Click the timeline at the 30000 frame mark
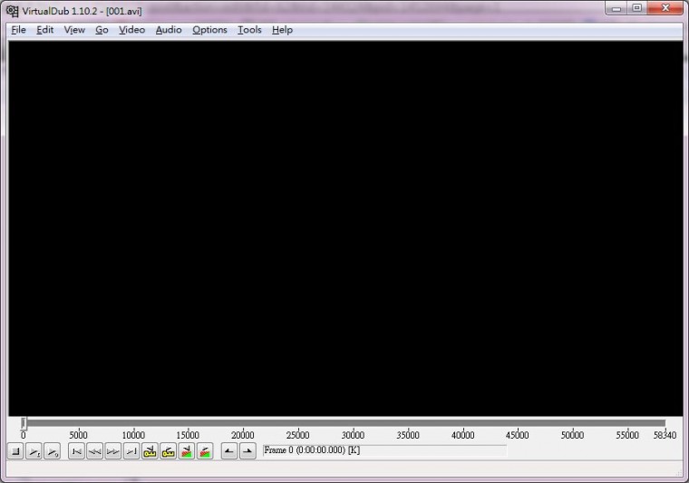This screenshot has height=483, width=689. point(353,423)
